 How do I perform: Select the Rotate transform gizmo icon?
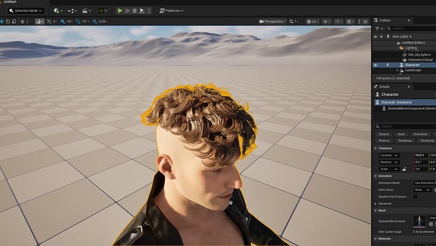click(x=8, y=21)
